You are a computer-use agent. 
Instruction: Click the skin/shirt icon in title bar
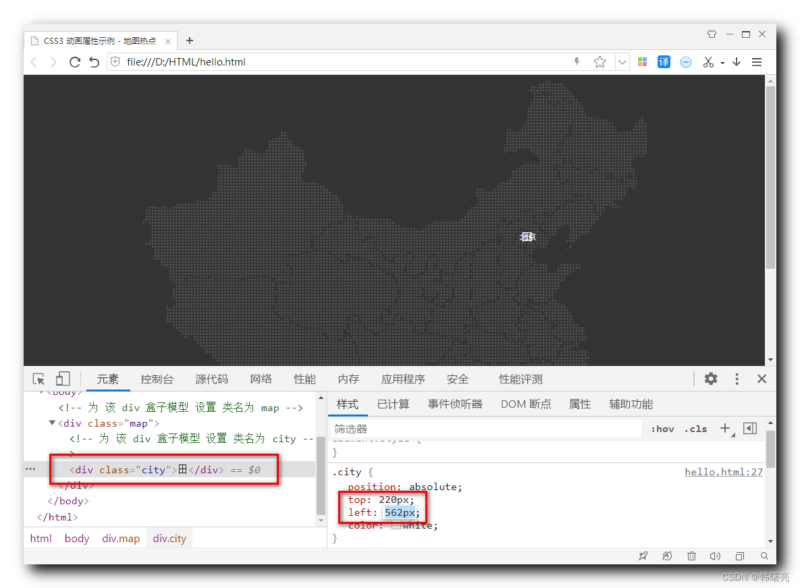click(712, 34)
